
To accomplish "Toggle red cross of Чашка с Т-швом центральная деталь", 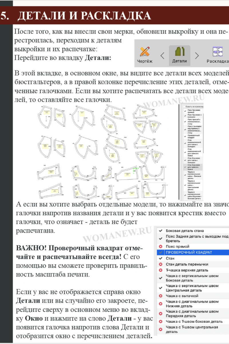I will pyautogui.click(x=161, y=329).
